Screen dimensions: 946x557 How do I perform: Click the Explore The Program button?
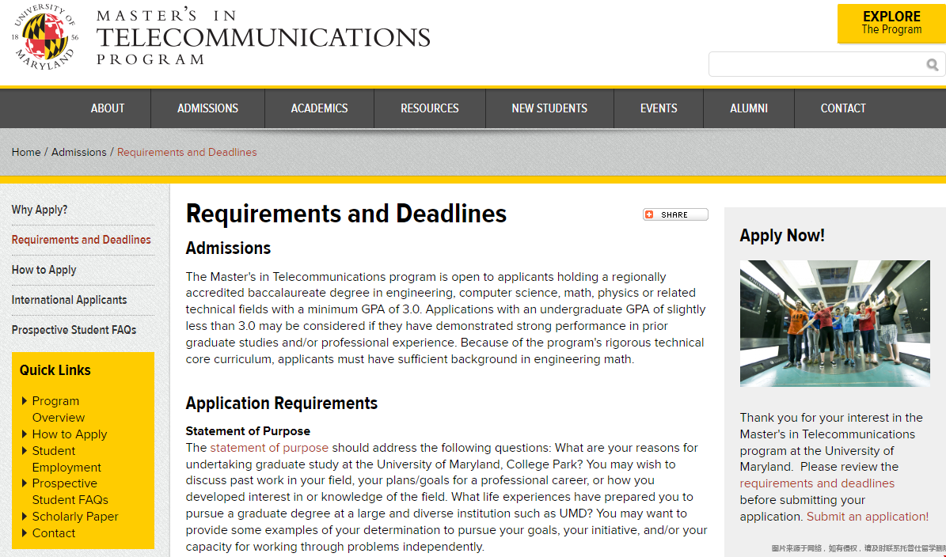pos(891,23)
